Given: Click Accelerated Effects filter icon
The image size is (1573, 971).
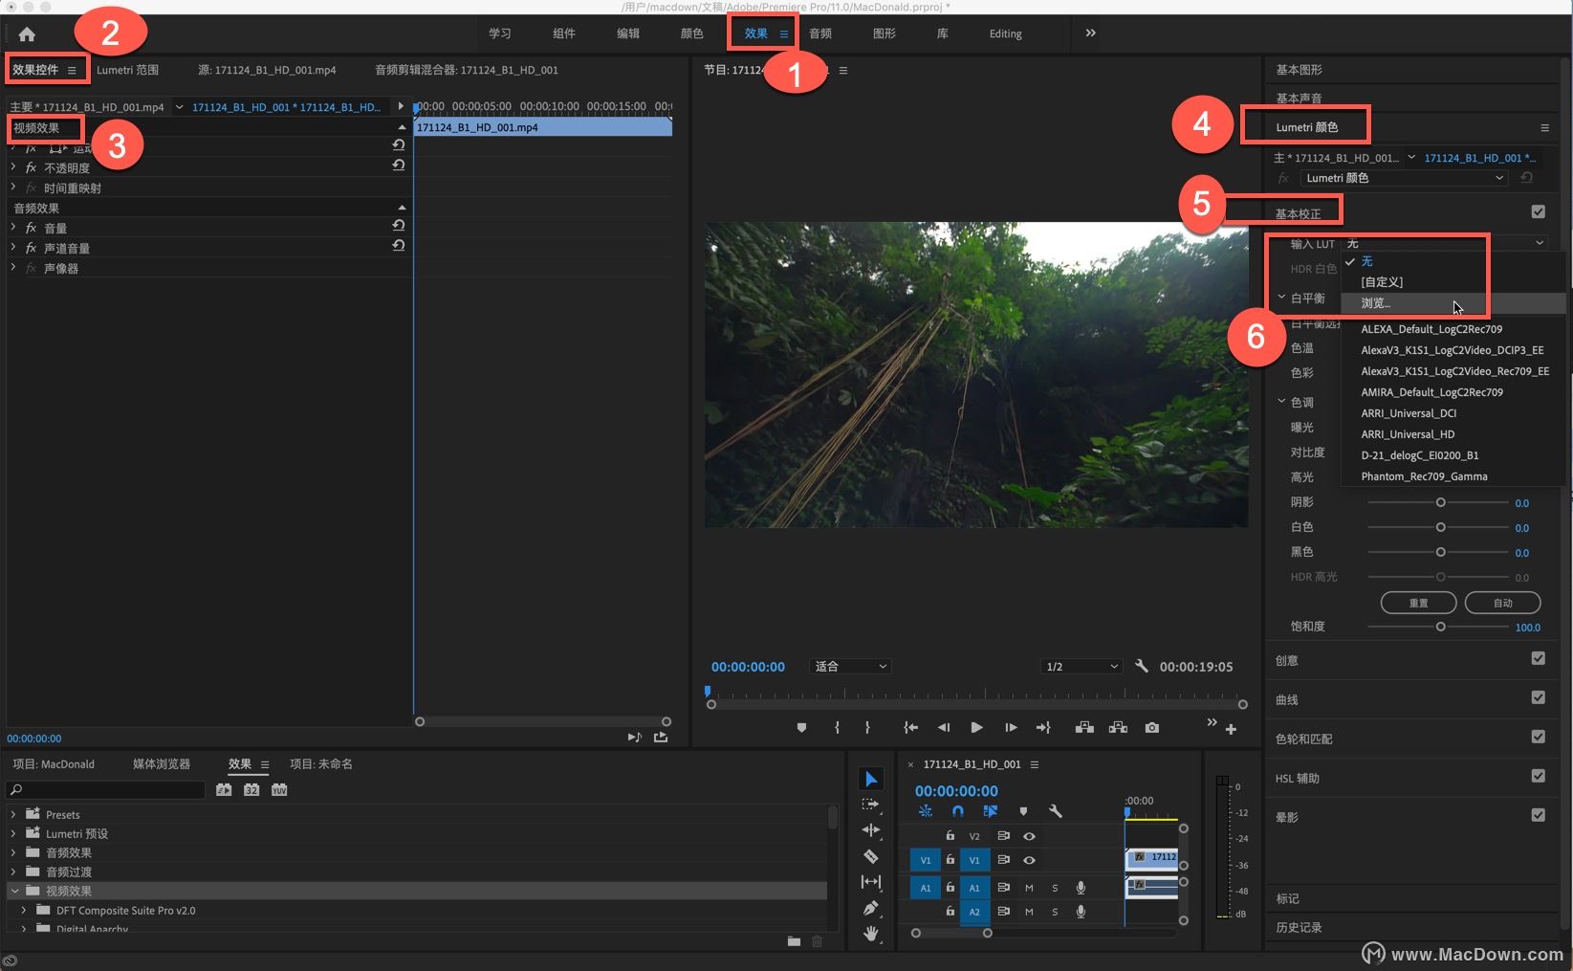Looking at the screenshot, I should point(224,790).
